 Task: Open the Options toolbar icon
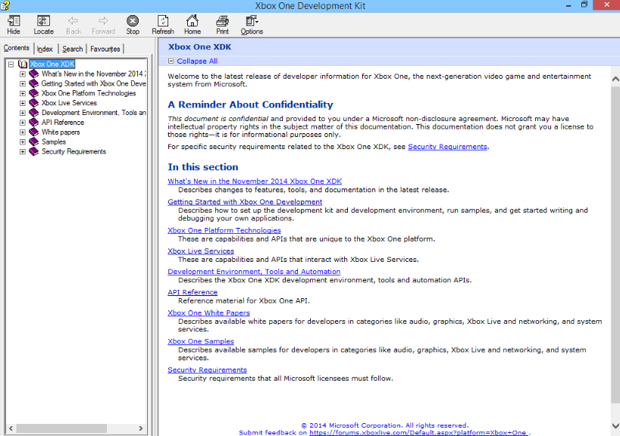(x=252, y=21)
